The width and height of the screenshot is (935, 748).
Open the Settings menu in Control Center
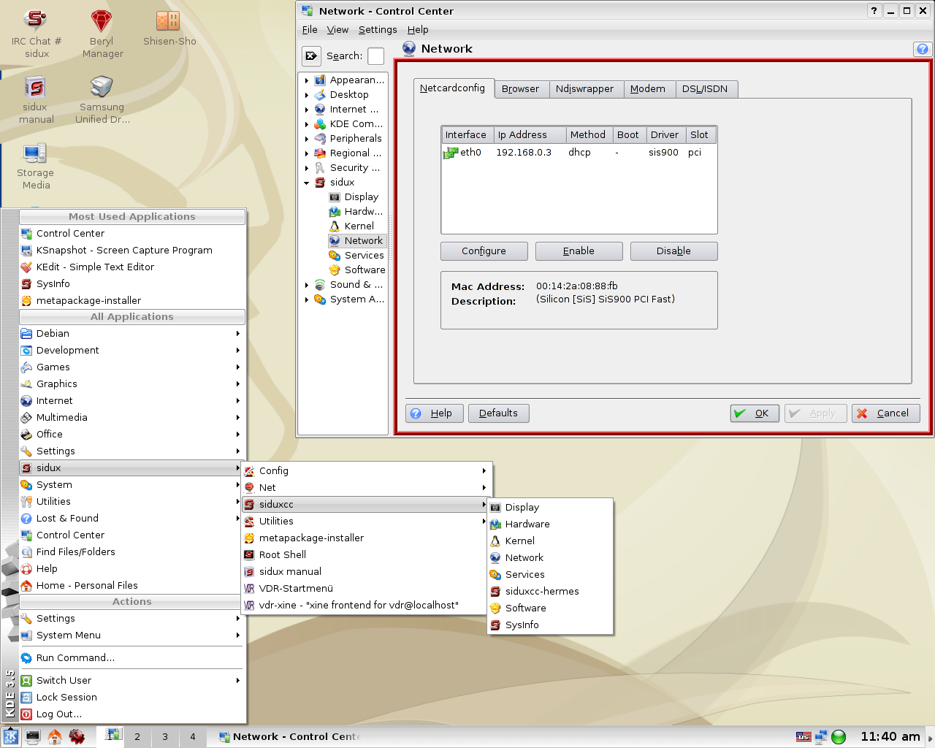[378, 29]
